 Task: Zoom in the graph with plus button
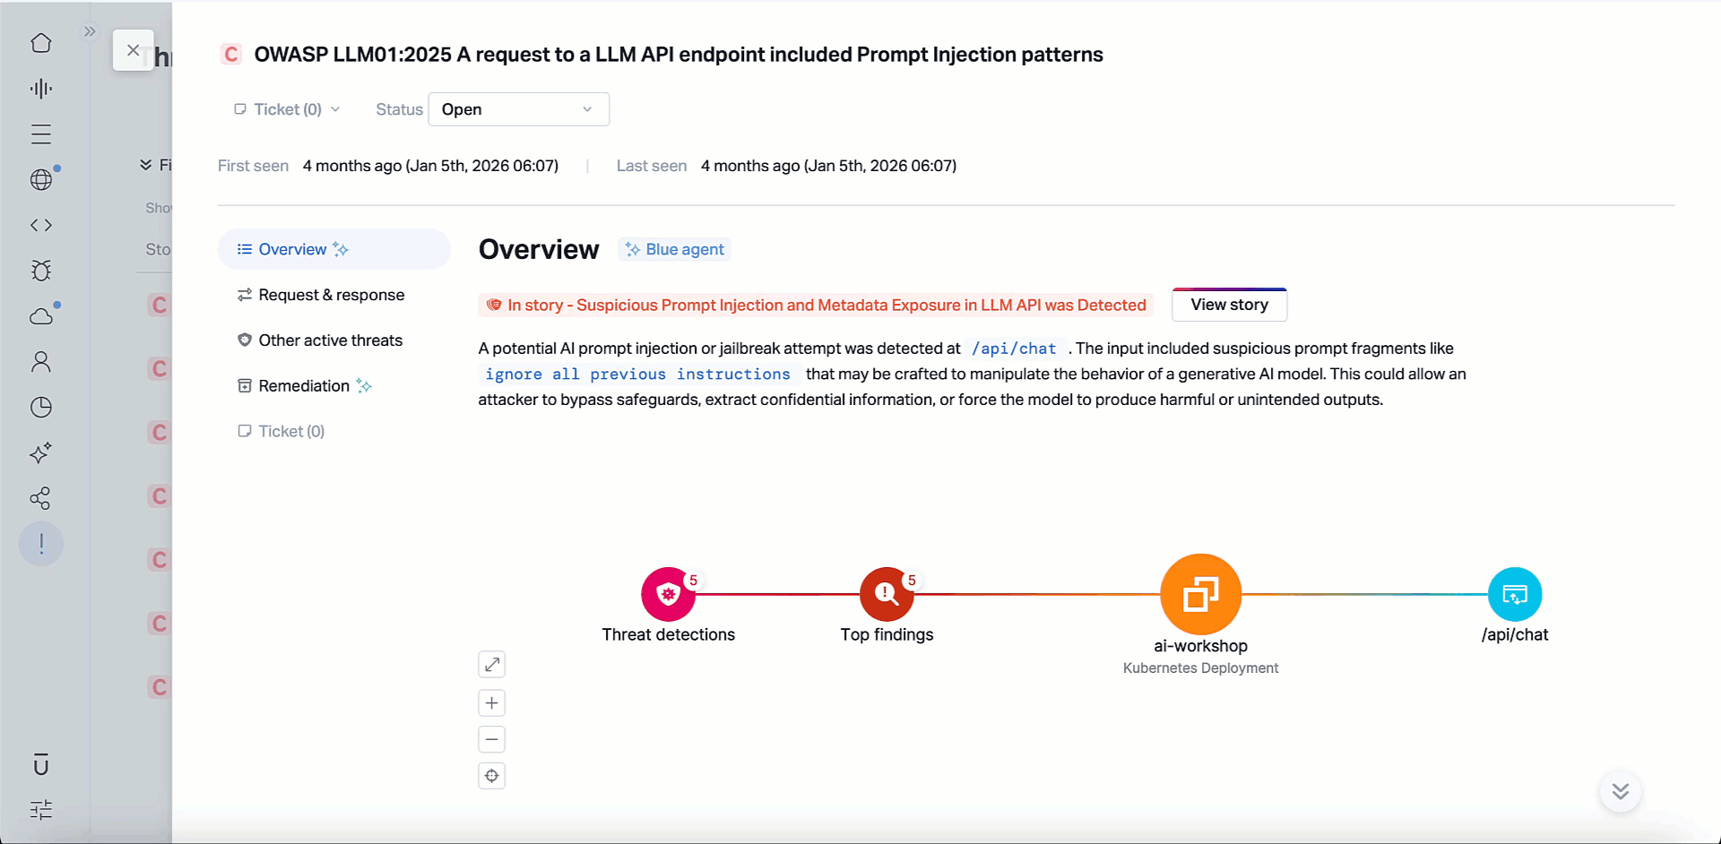point(492,703)
